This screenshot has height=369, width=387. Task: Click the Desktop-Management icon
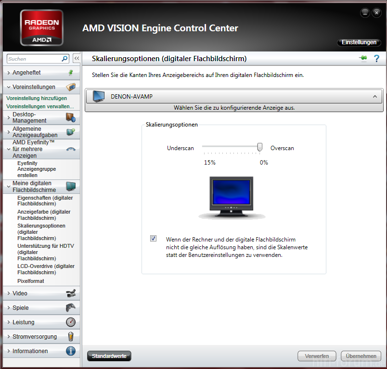[71, 117]
